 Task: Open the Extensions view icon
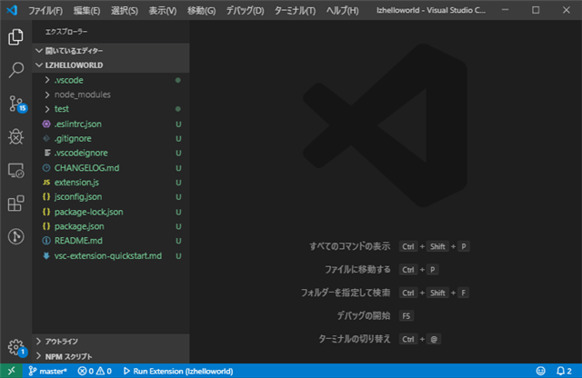pos(15,204)
